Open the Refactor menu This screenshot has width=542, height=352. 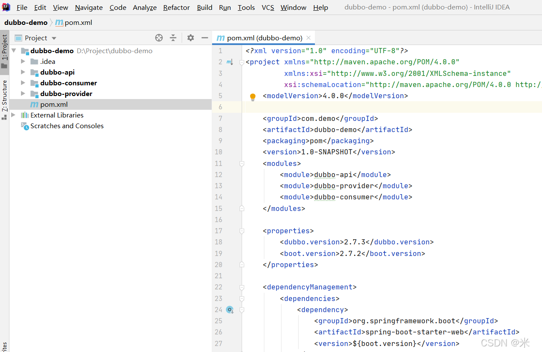[x=177, y=7]
